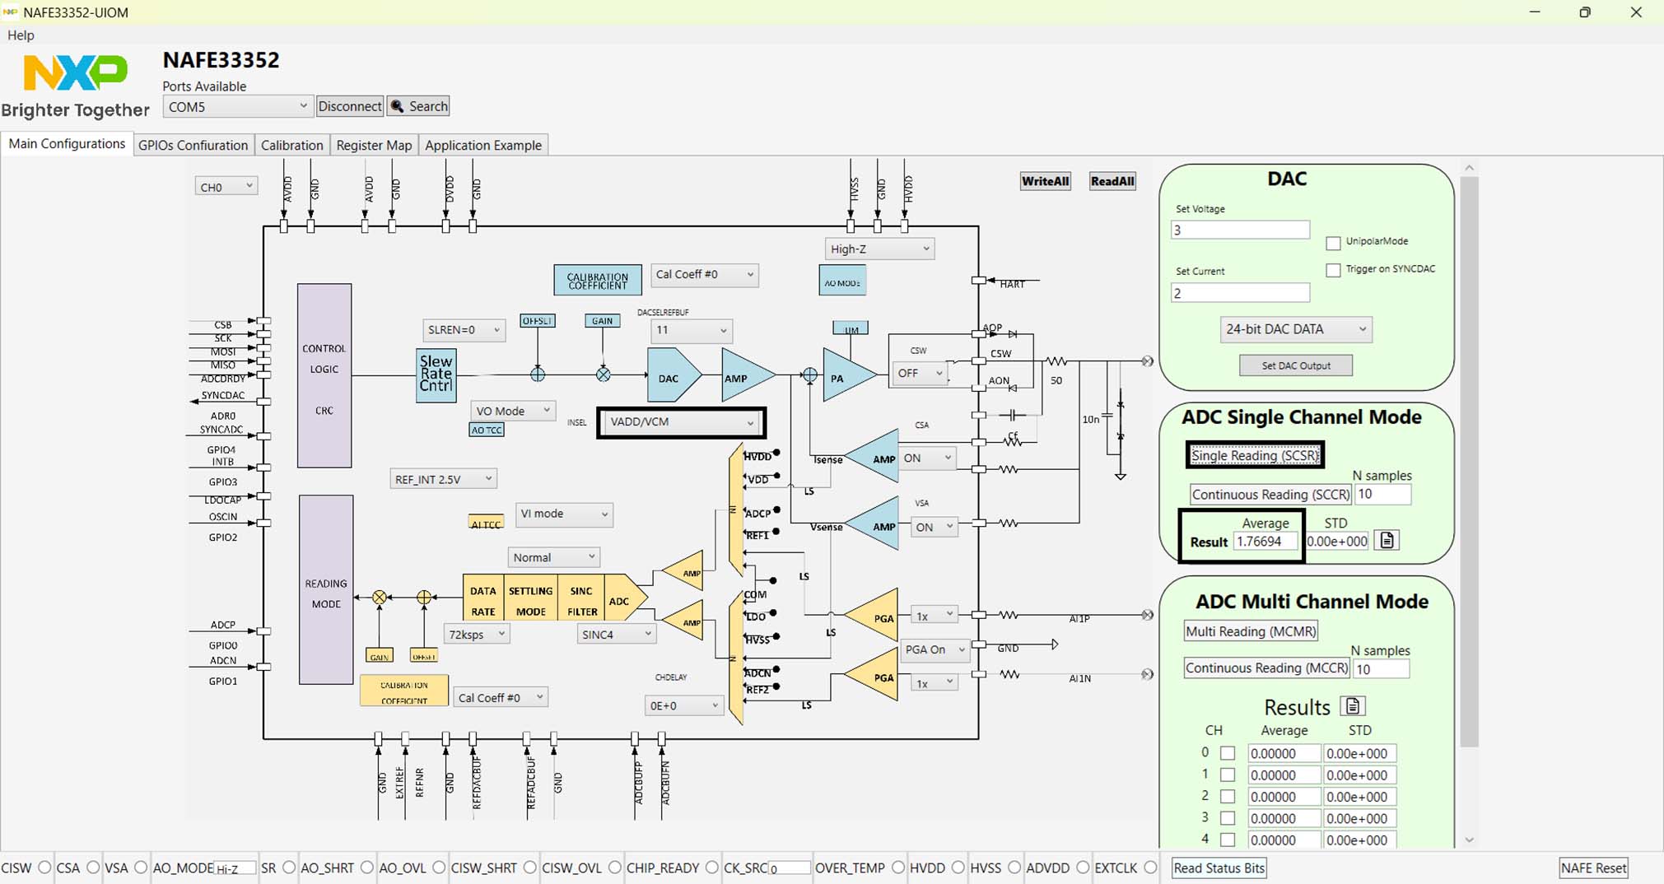The image size is (1664, 884).
Task: Check the channel 3 results checkbox
Action: point(1228,818)
